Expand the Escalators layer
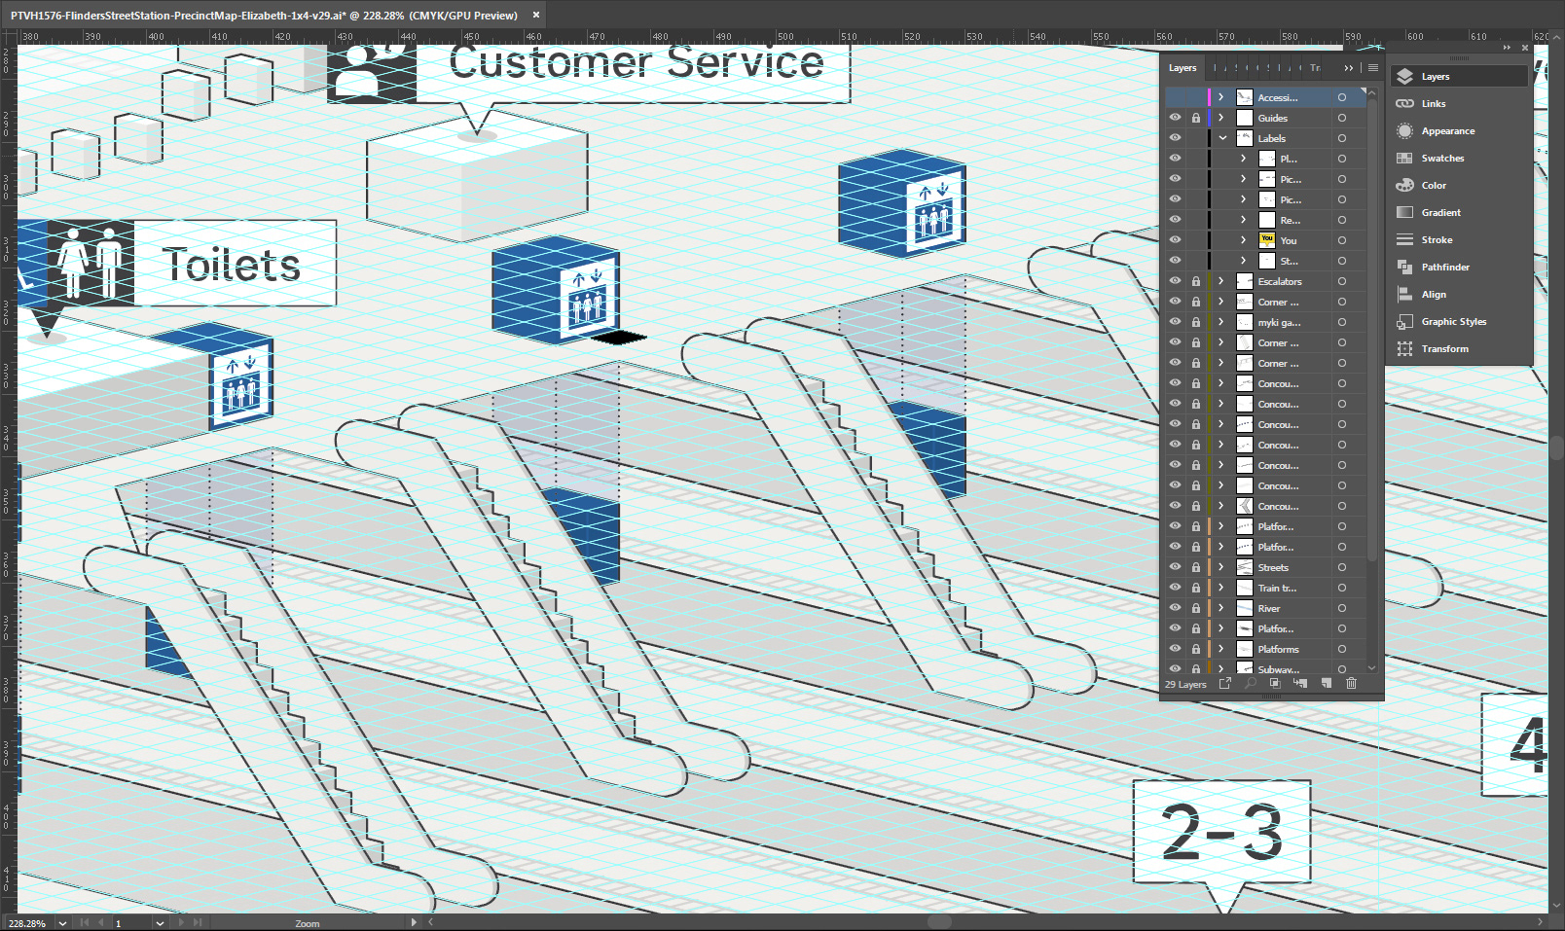Screen dimensions: 1565x931 pyautogui.click(x=1221, y=281)
